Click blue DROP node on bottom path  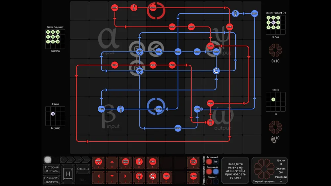pyautogui.click(x=178, y=128)
